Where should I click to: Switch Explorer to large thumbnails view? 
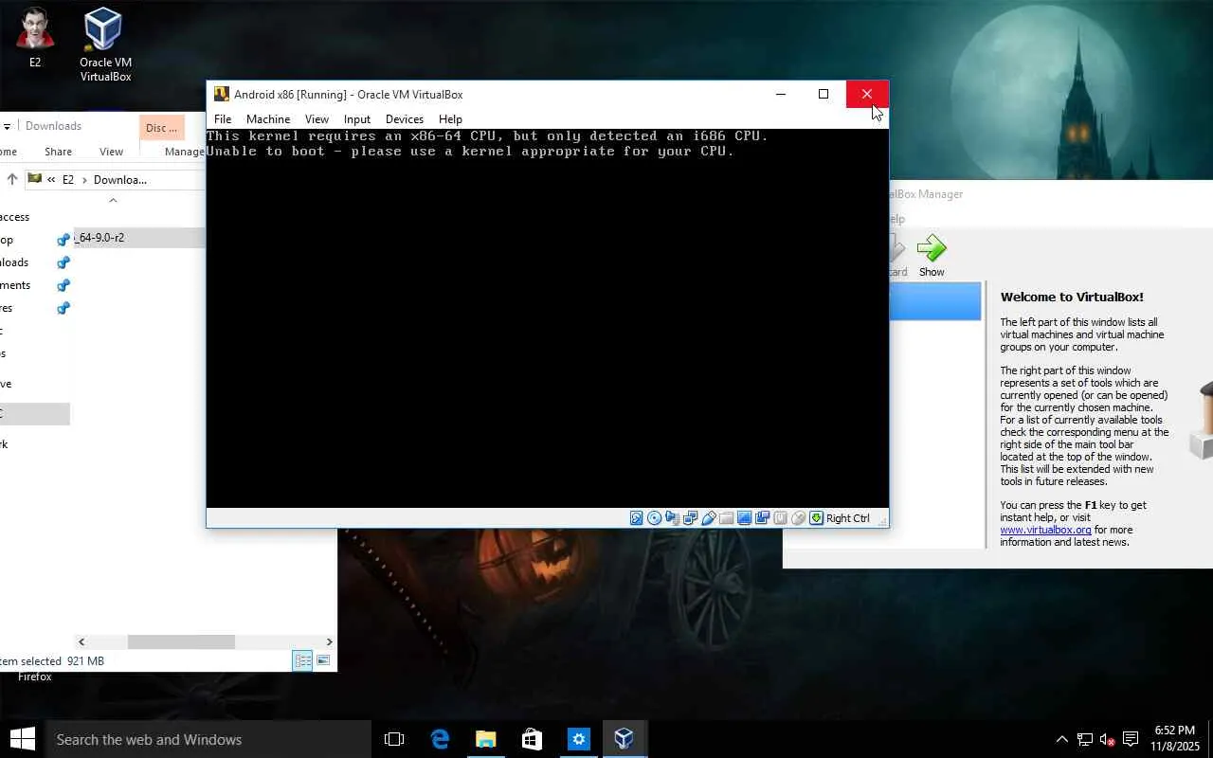click(323, 660)
